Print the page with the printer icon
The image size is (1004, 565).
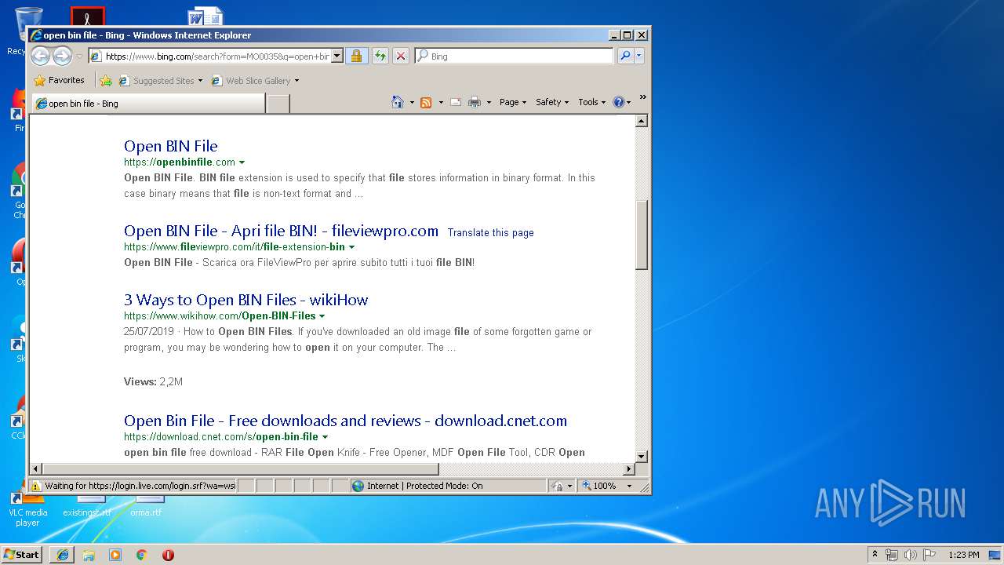[475, 102]
